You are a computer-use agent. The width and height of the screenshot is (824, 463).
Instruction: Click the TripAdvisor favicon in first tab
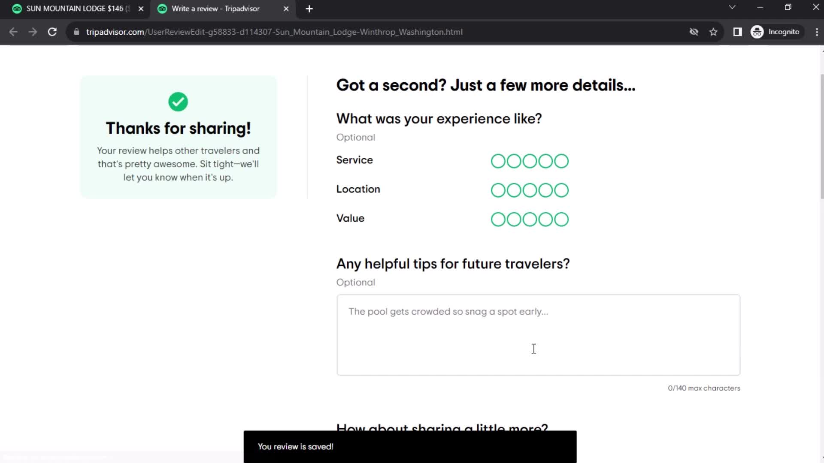[x=17, y=9]
